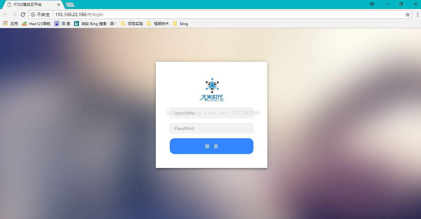Open the 项目实践 bookmarks folder
The width and height of the screenshot is (421, 219).
coord(132,24)
